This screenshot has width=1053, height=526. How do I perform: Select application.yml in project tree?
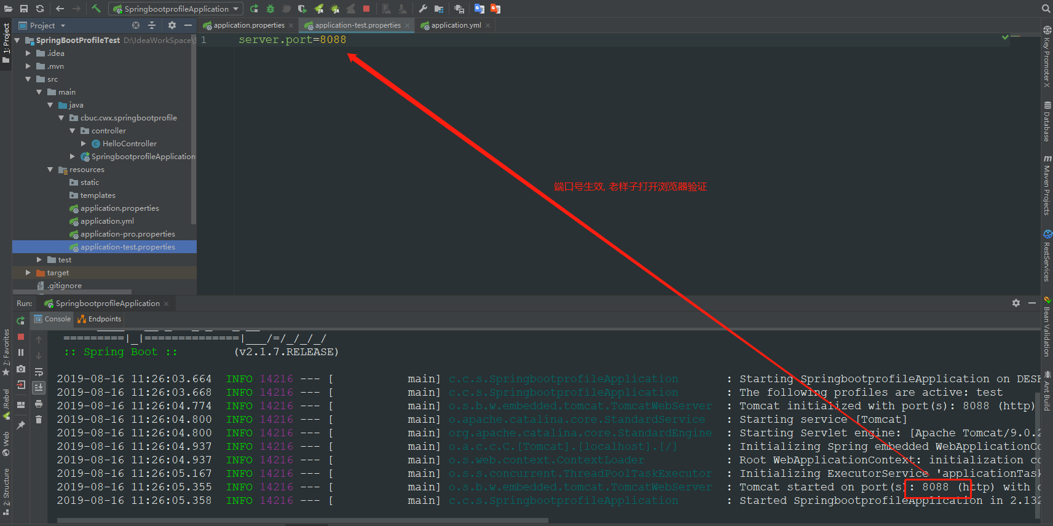(107, 221)
